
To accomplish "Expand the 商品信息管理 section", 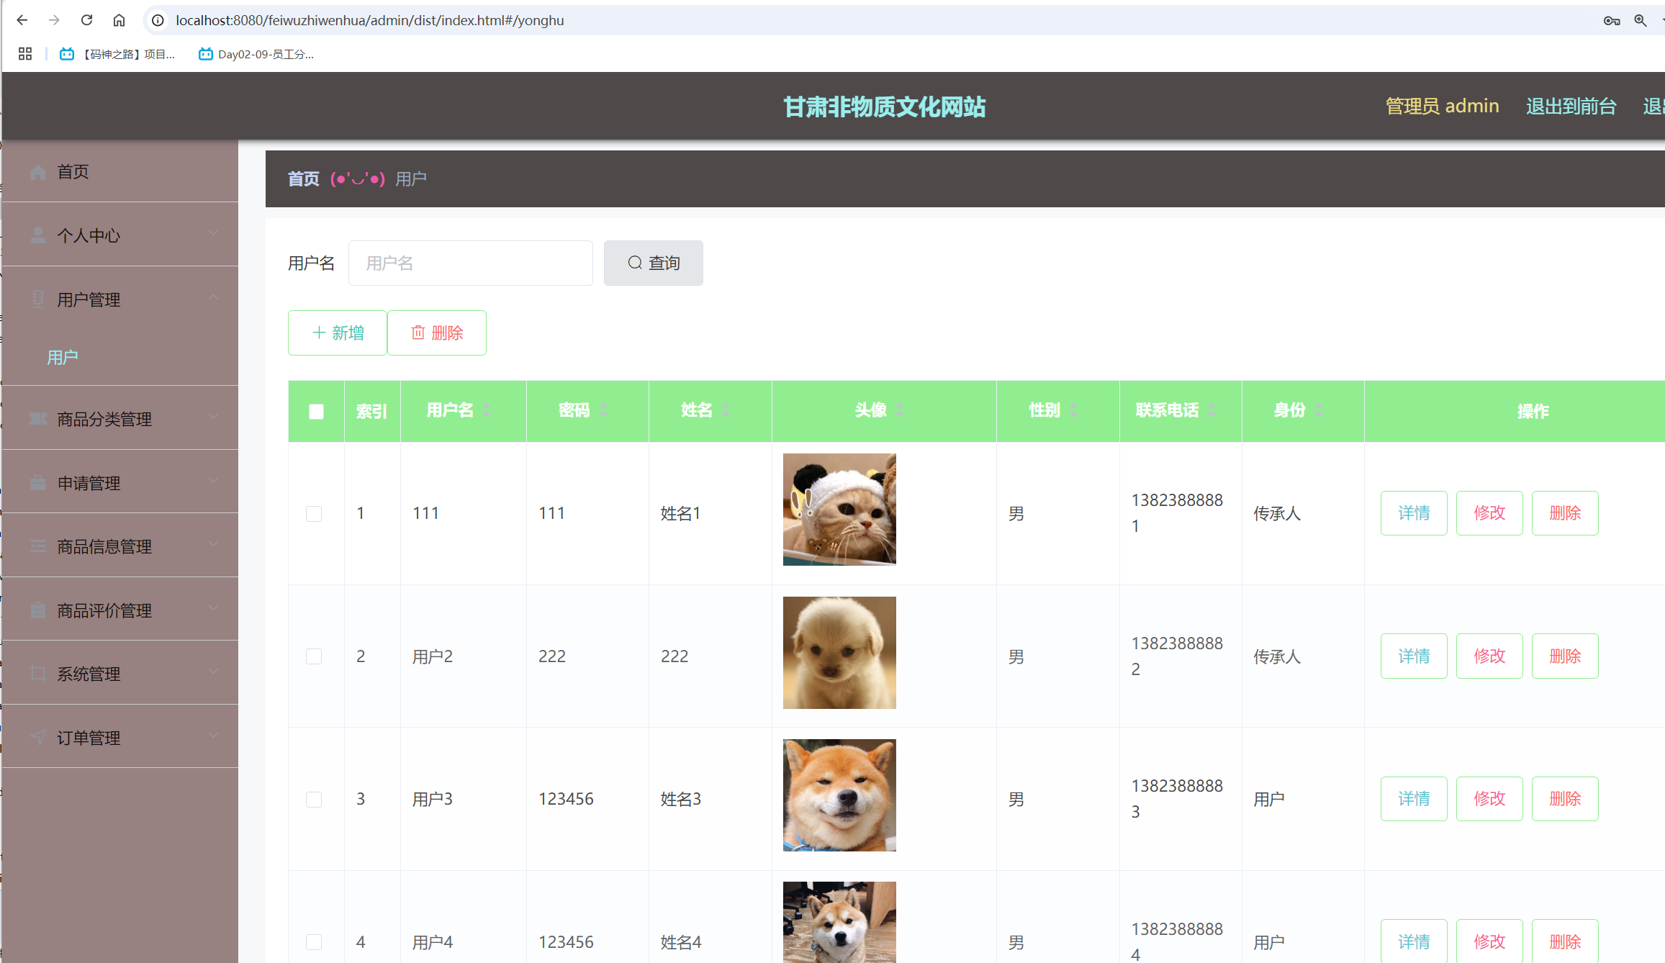I will click(213, 545).
